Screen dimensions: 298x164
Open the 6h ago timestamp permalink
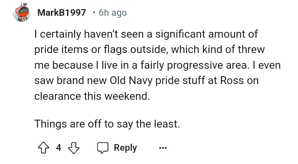(113, 13)
